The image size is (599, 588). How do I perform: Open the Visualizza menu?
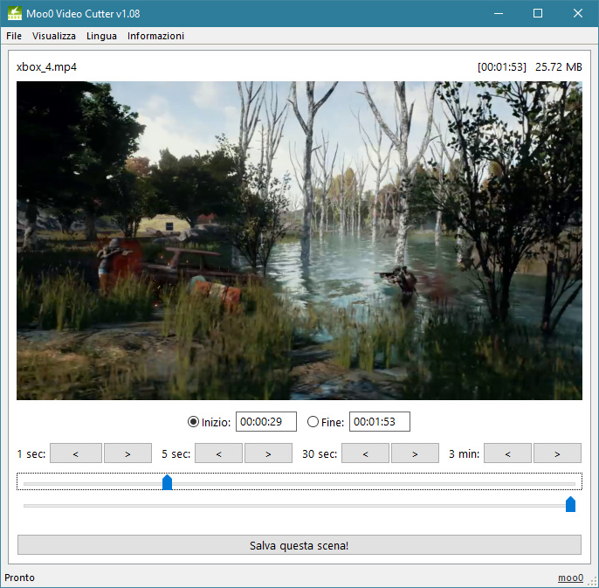54,36
